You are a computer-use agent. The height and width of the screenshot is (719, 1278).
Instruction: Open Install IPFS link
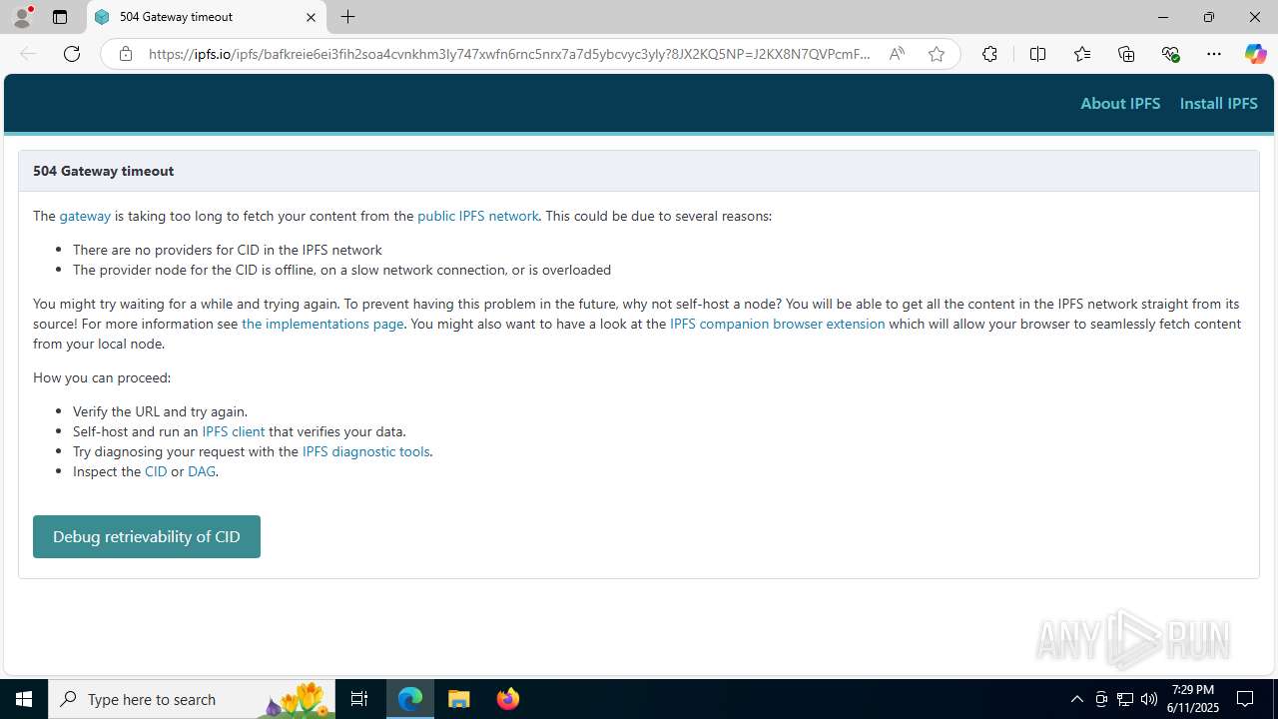pos(1218,104)
